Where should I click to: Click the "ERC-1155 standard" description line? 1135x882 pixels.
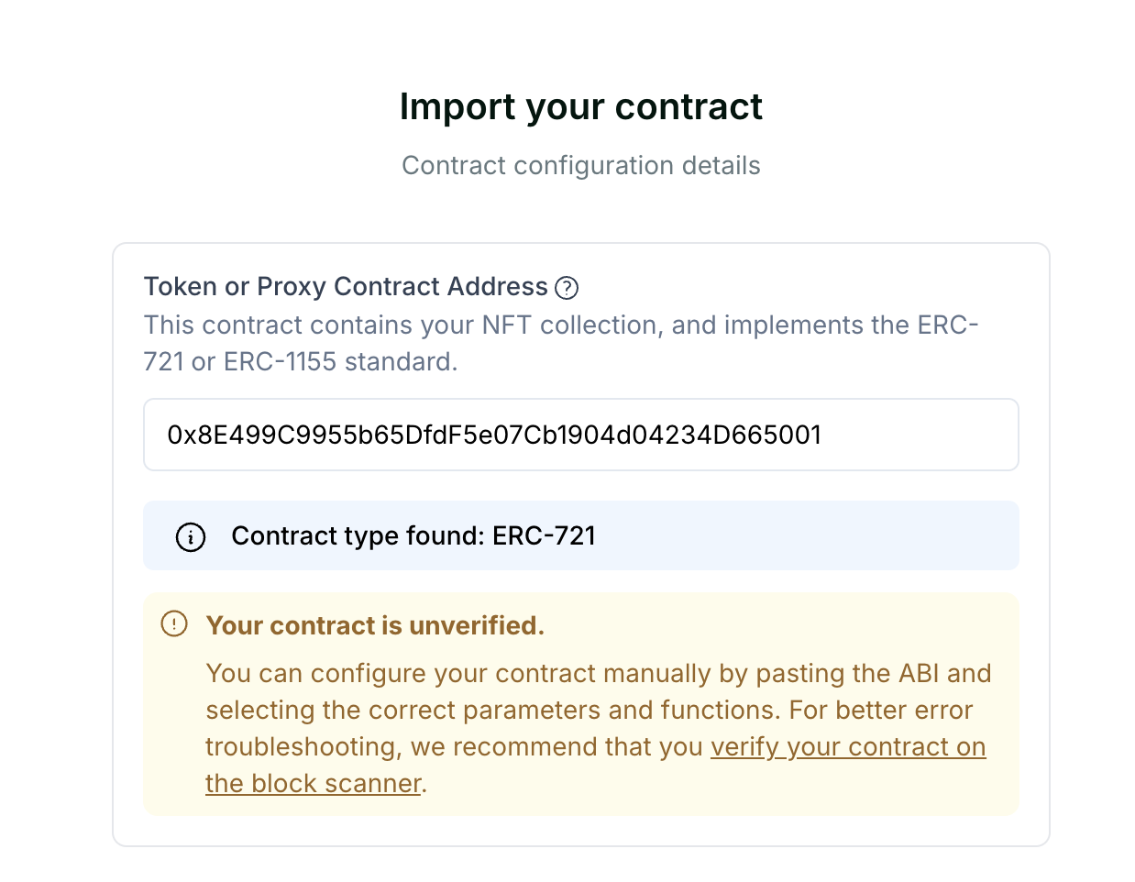tap(301, 362)
